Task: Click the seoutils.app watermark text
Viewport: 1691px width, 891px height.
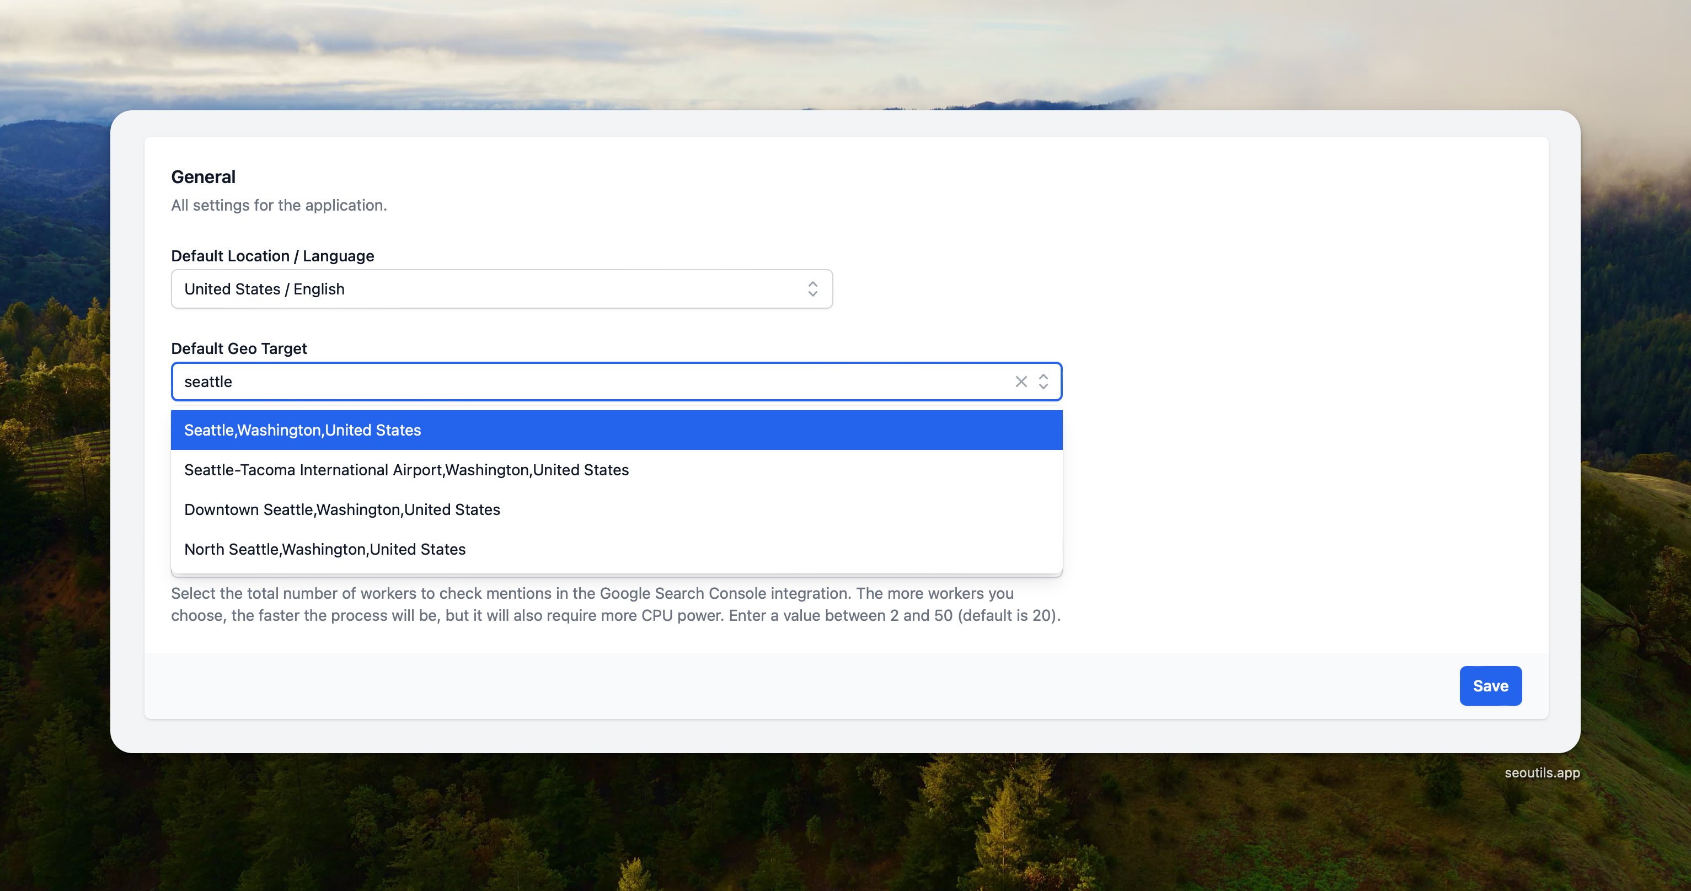Action: [x=1542, y=773]
